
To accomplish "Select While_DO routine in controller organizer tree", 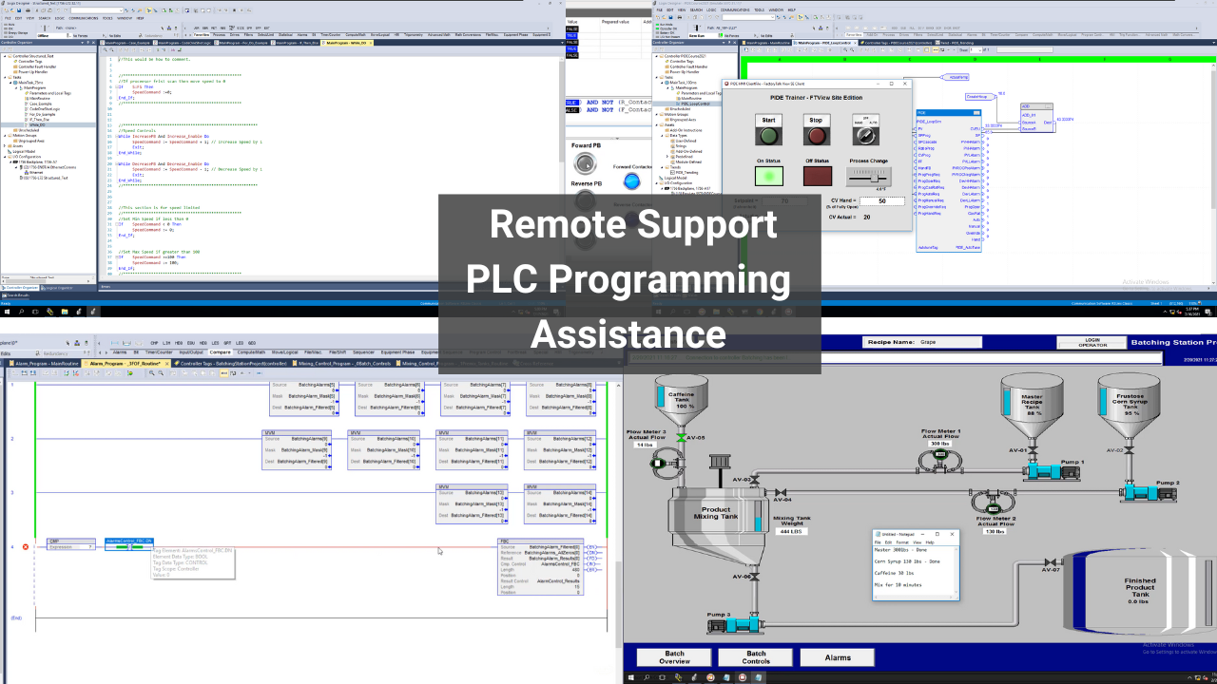I will [38, 124].
